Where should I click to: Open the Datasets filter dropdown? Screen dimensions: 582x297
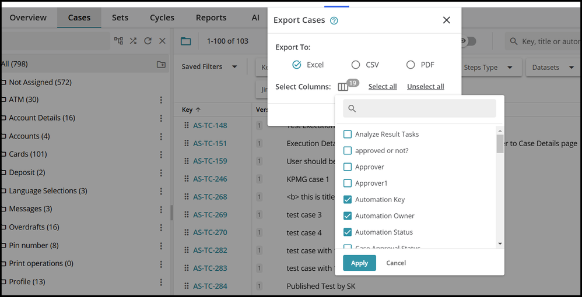553,68
